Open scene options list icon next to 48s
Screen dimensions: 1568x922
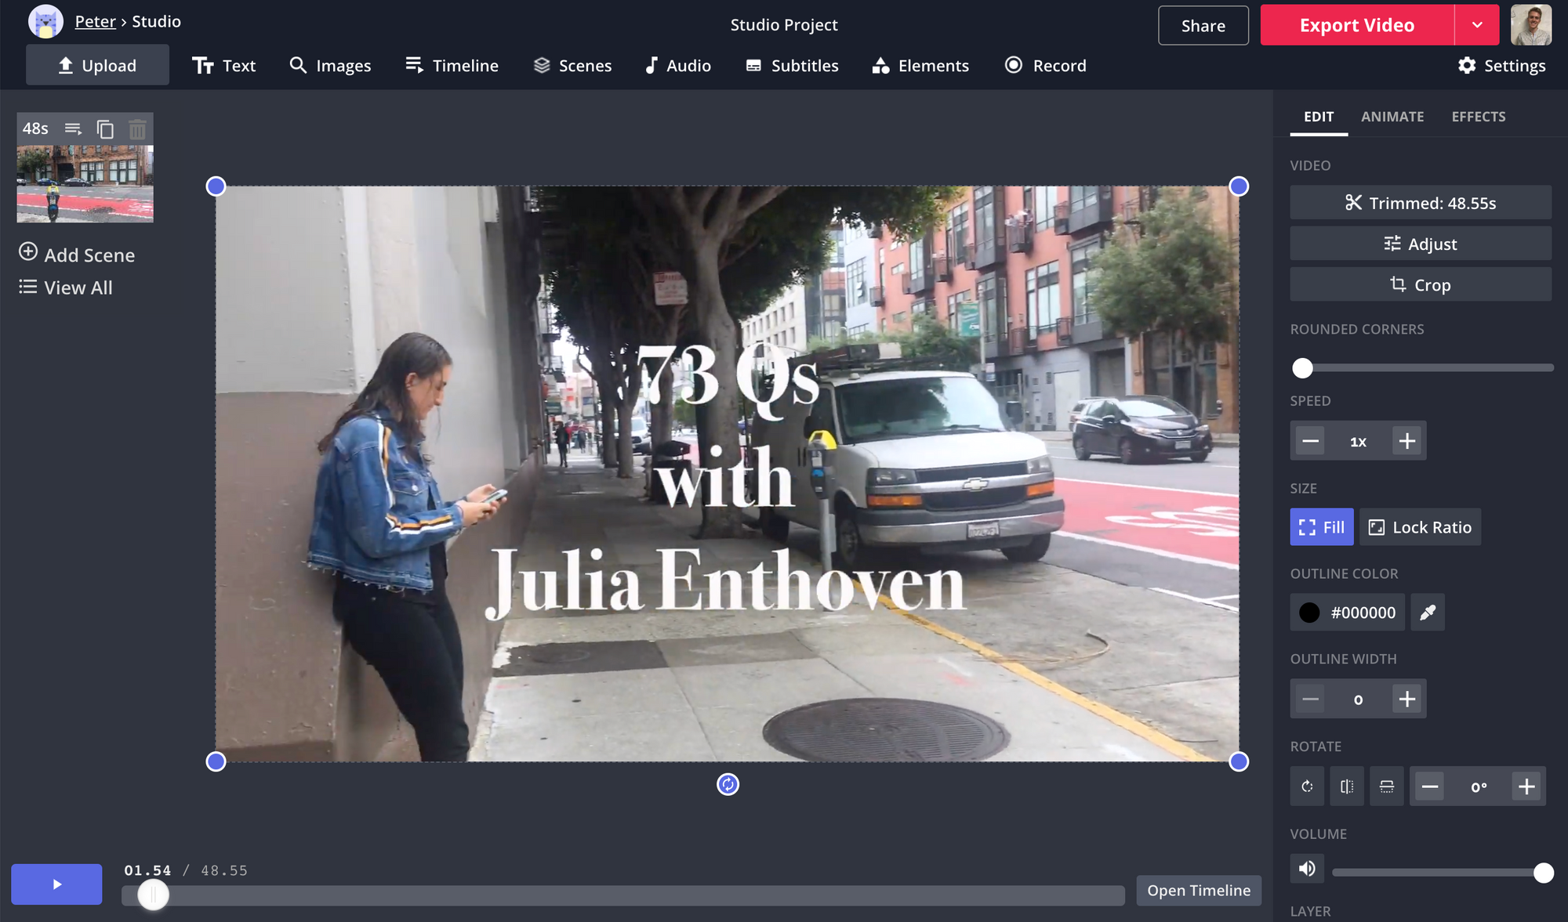[73, 128]
